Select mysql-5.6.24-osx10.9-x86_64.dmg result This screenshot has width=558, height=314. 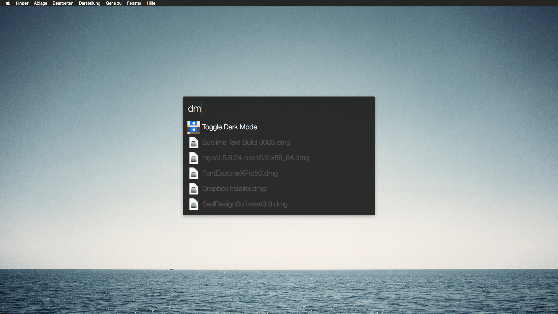tap(255, 158)
